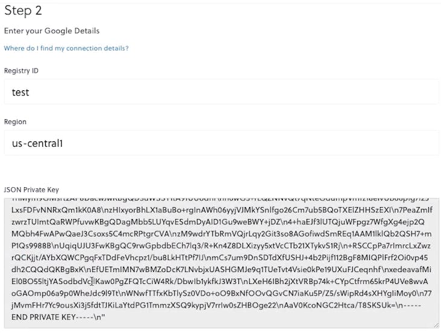Click key line starting with 'zwrzTUImtQaRWP'
This screenshot has width=441, height=334.
click(218, 222)
